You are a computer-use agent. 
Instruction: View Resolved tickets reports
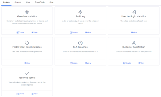(x=34, y=94)
